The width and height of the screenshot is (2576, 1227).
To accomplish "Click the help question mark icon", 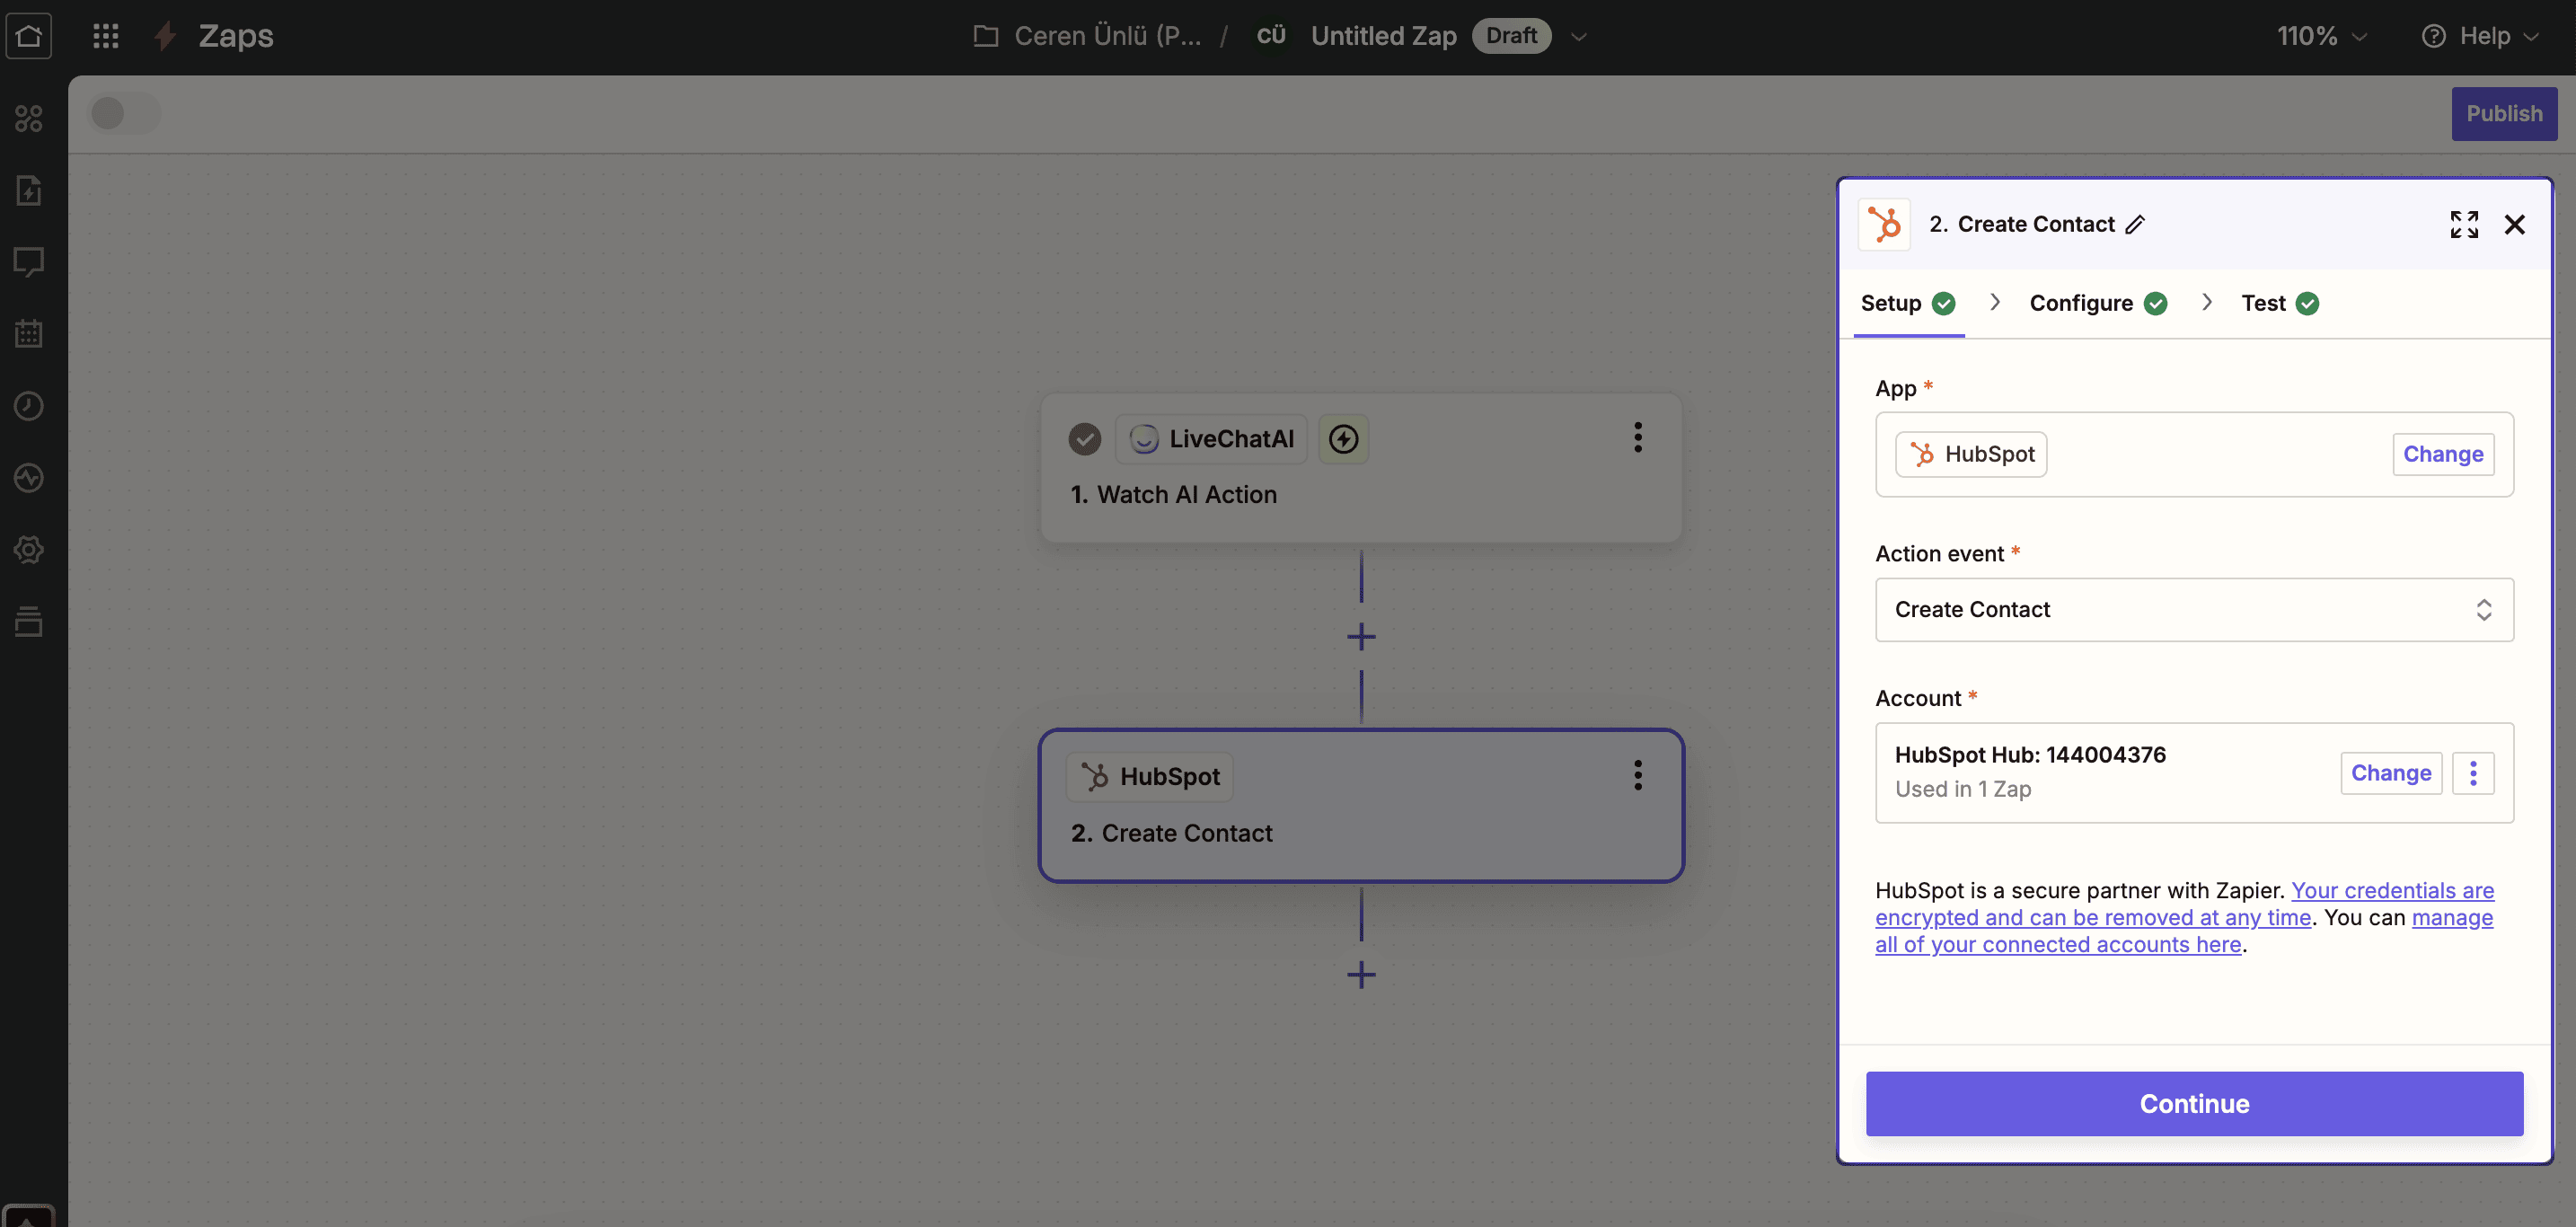I will [x=2433, y=36].
